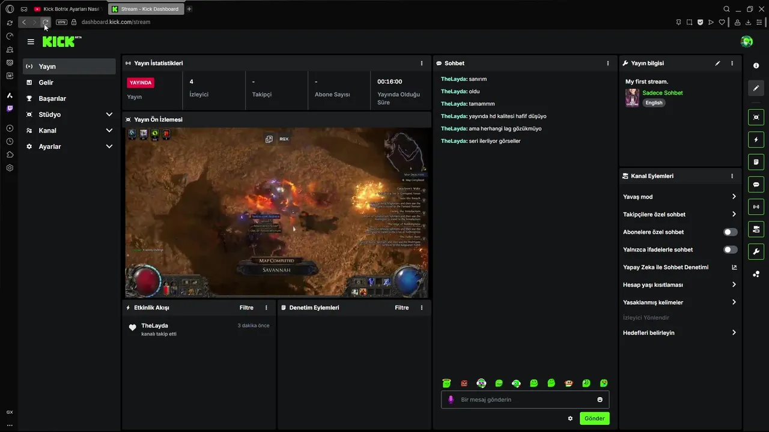Viewport: 769px width, 432px height.
Task: Open the hamburger menu next to the Kick logo
Action: (x=31, y=41)
